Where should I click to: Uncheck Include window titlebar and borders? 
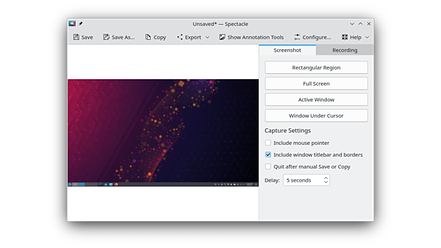[268, 155]
